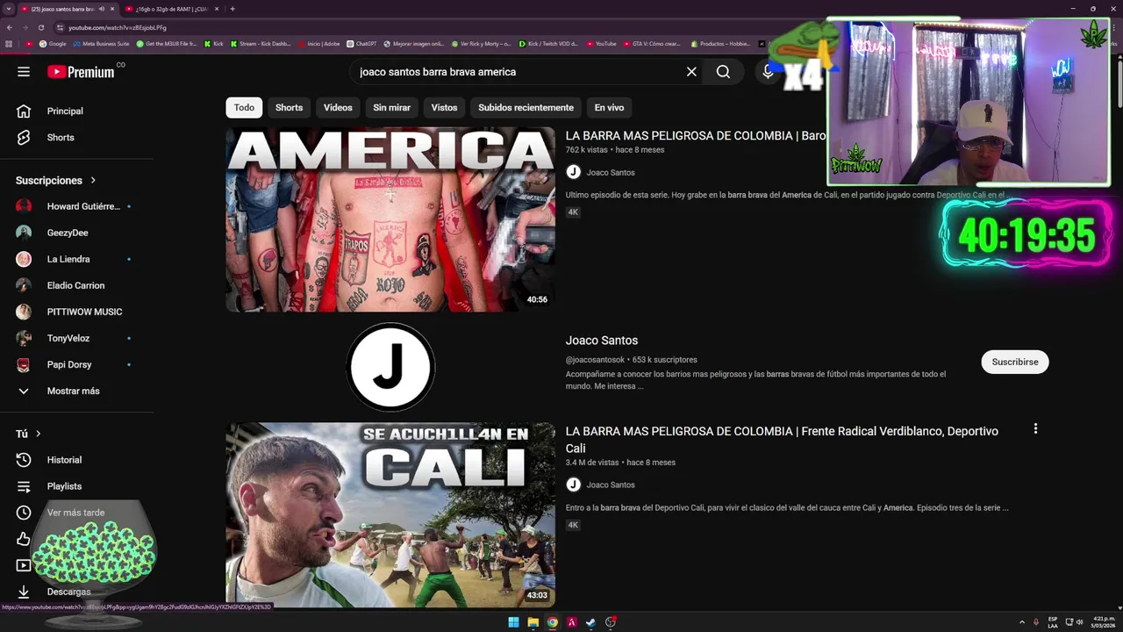The height and width of the screenshot is (632, 1123).
Task: Expand the Tú section chevron
Action: click(x=38, y=434)
